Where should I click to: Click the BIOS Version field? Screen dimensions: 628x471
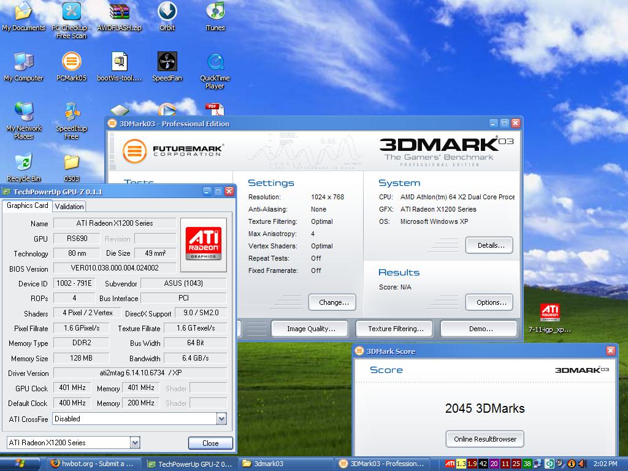coord(115,268)
